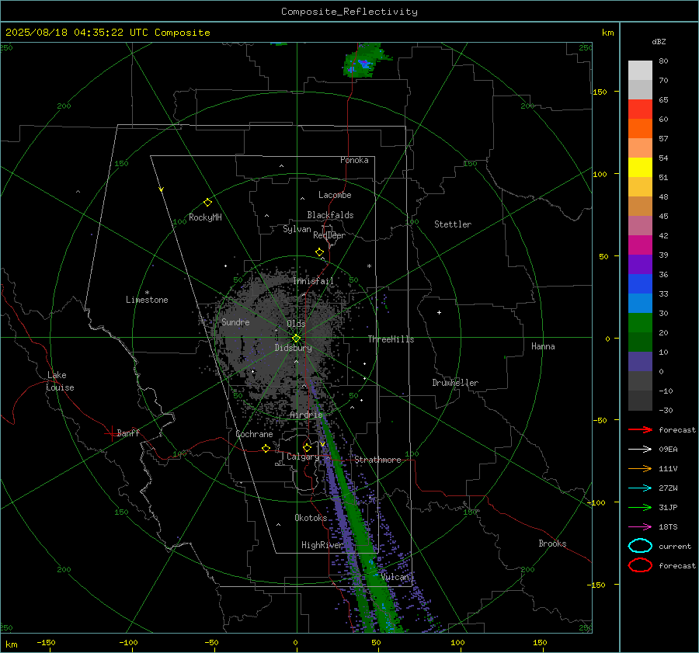This screenshot has width=699, height=653.
Task: Select the purple swatch in dBZ scale
Action: 640,264
